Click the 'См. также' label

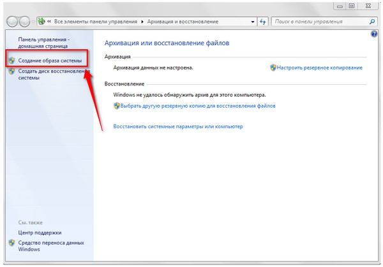[x=30, y=222]
